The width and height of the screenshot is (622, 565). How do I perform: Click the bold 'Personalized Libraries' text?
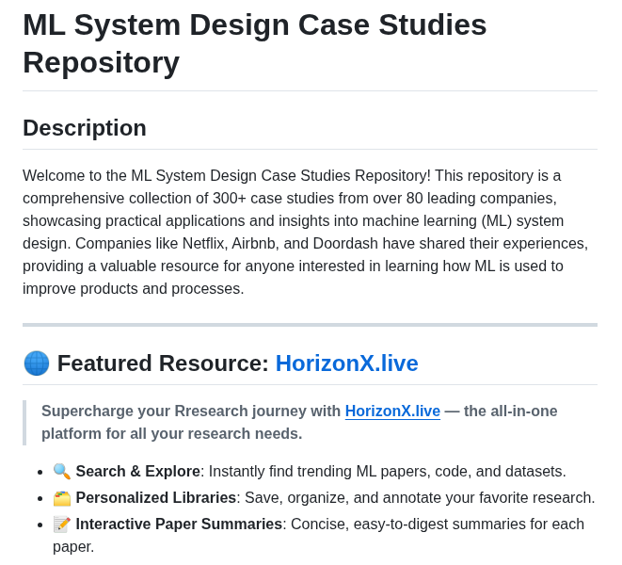pos(156,497)
